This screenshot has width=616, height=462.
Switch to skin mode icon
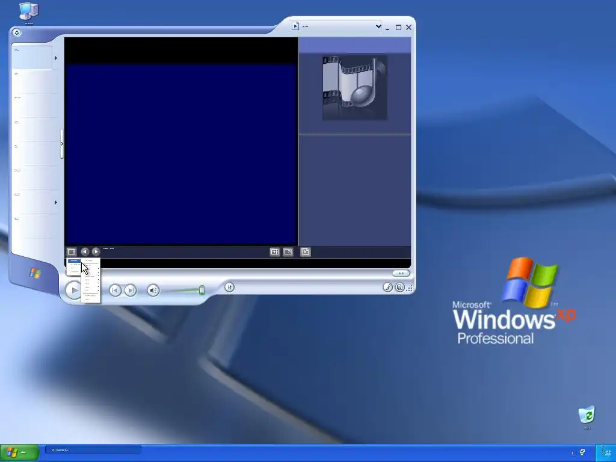tap(399, 288)
